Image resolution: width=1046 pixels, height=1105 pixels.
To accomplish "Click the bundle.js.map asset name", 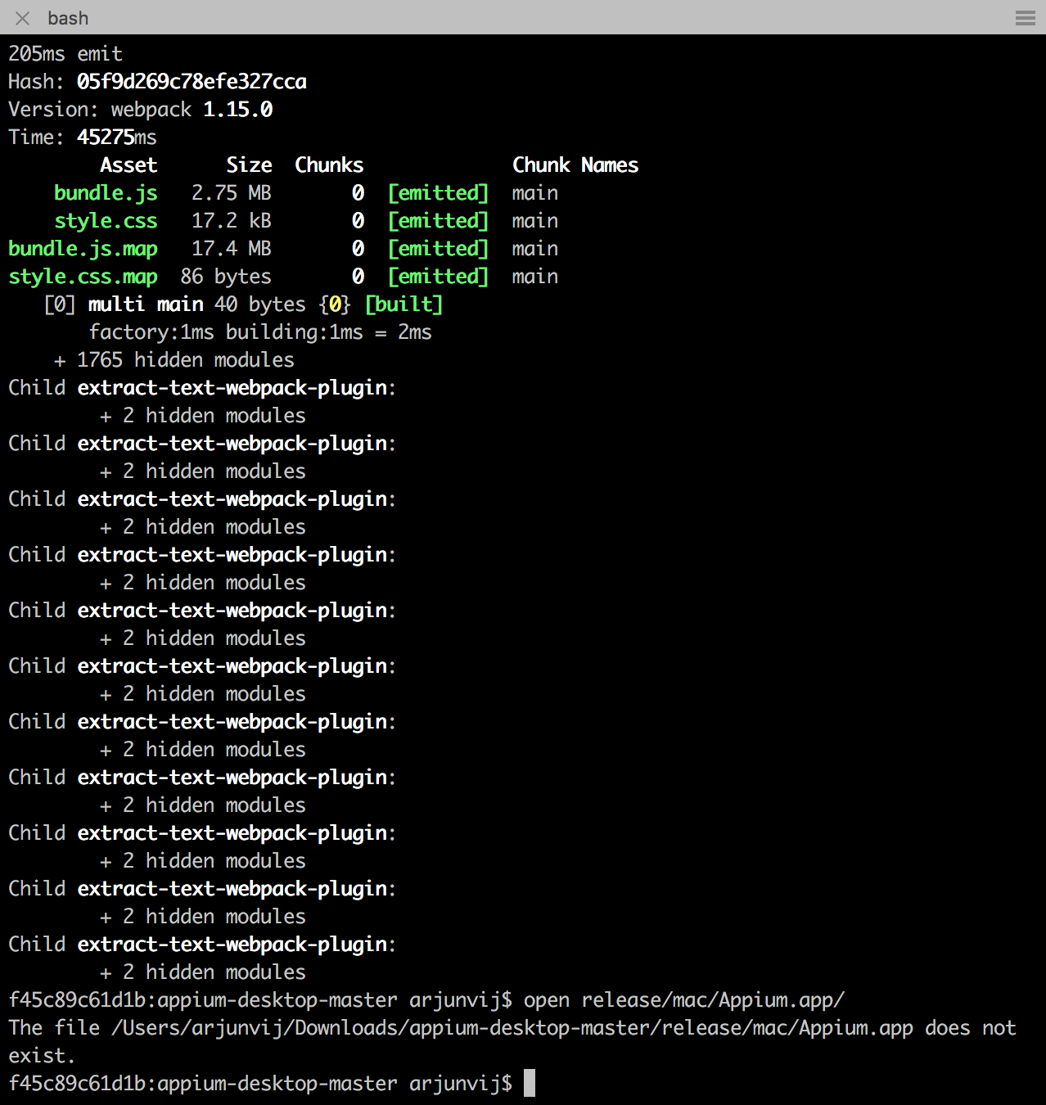I will [83, 249].
